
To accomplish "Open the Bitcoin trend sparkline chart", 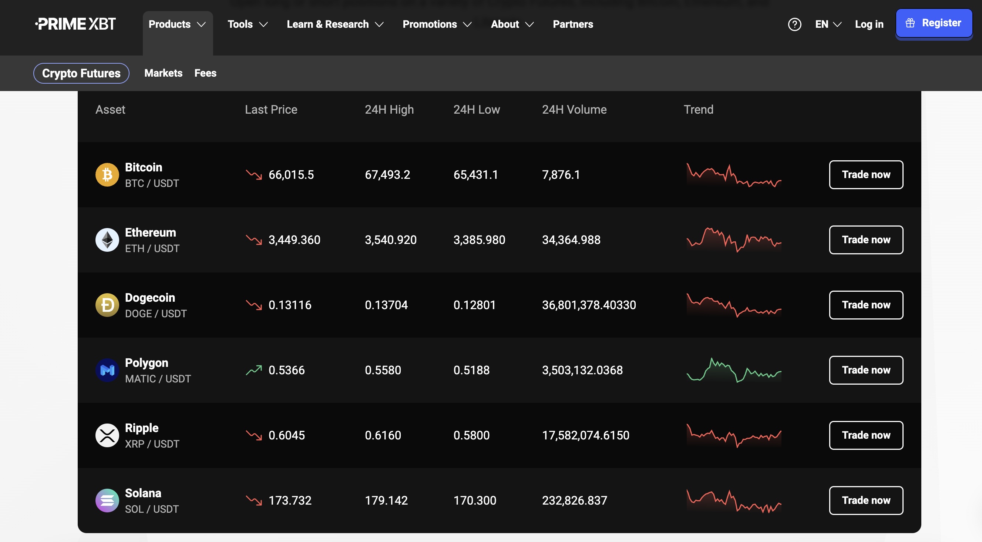I will [734, 175].
